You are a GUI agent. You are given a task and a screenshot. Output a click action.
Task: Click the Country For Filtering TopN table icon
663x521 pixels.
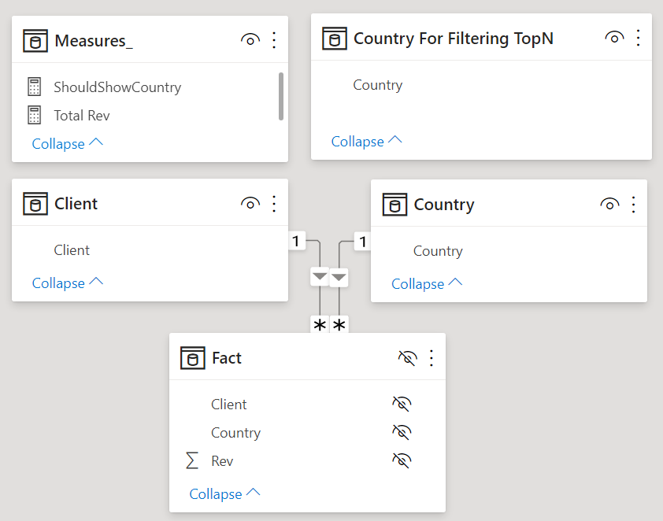[334, 39]
